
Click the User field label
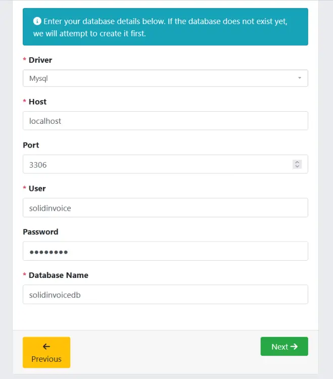click(x=37, y=188)
